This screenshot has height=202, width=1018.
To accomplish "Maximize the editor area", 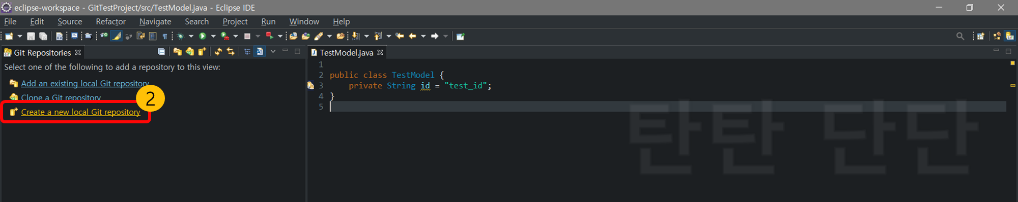I will click(x=1008, y=51).
